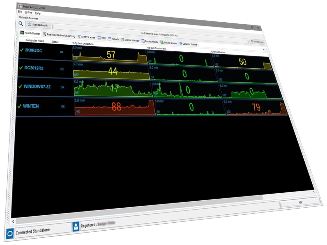
Task: Switch to Real Time Network Scan Log tab
Action: click(59, 35)
